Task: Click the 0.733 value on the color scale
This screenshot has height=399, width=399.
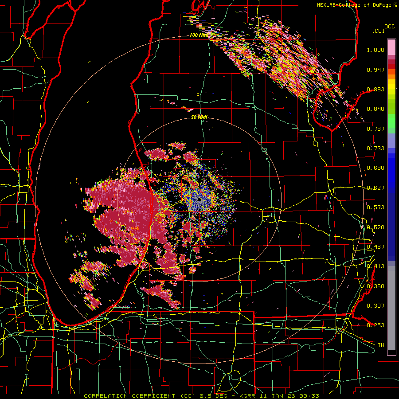Action: click(376, 149)
